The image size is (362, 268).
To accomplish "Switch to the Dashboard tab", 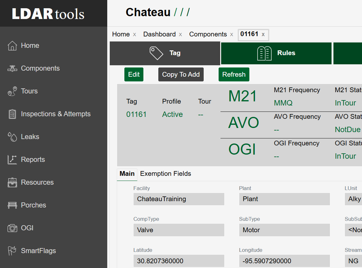I will coord(160,34).
